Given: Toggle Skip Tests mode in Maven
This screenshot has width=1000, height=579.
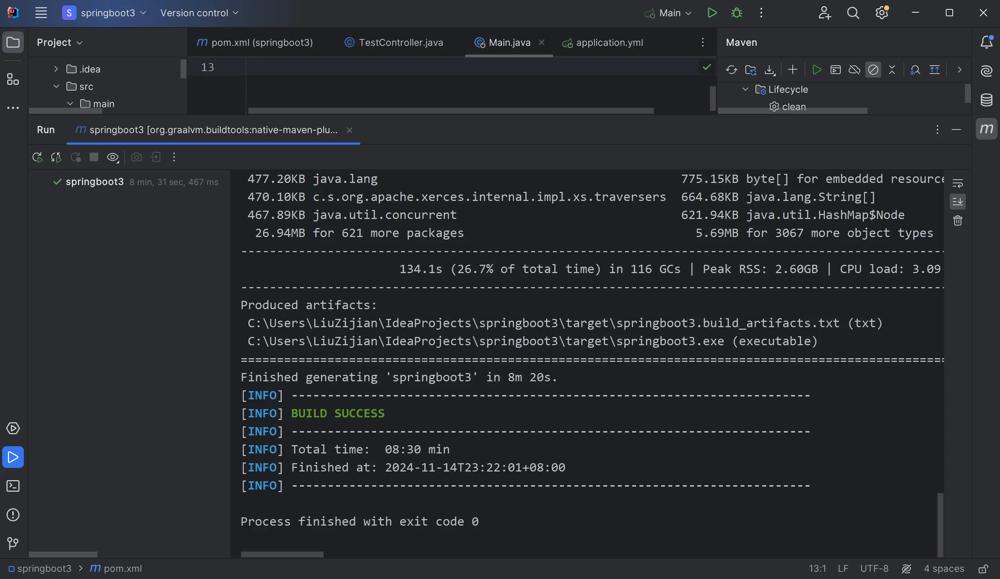Looking at the screenshot, I should pyautogui.click(x=873, y=70).
